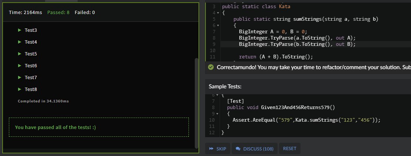Click the test output panel scrollbar
411x156 pixels.
(197, 103)
